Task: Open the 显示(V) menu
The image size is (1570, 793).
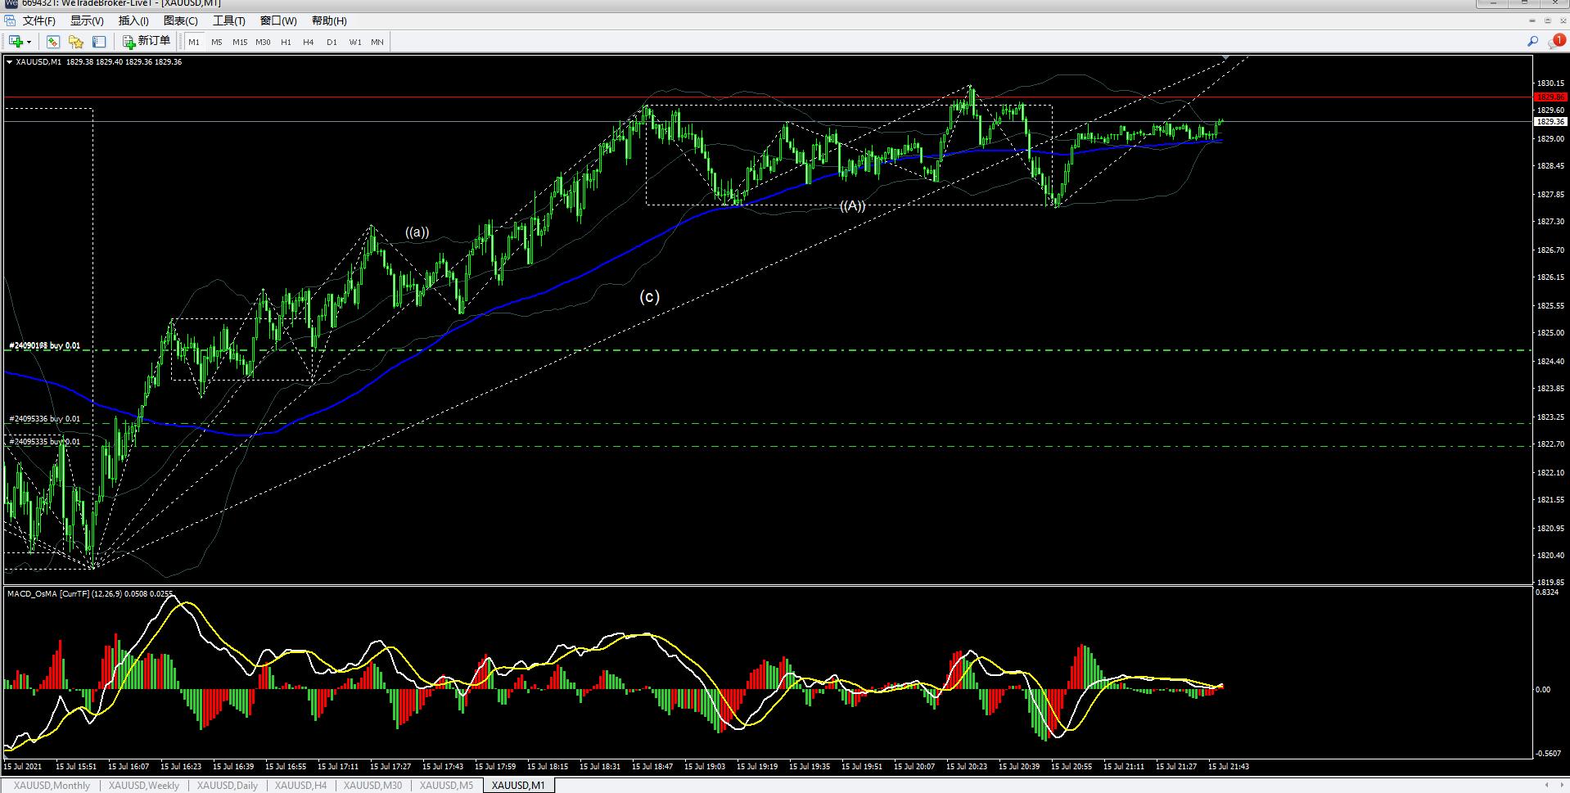Action: click(87, 20)
